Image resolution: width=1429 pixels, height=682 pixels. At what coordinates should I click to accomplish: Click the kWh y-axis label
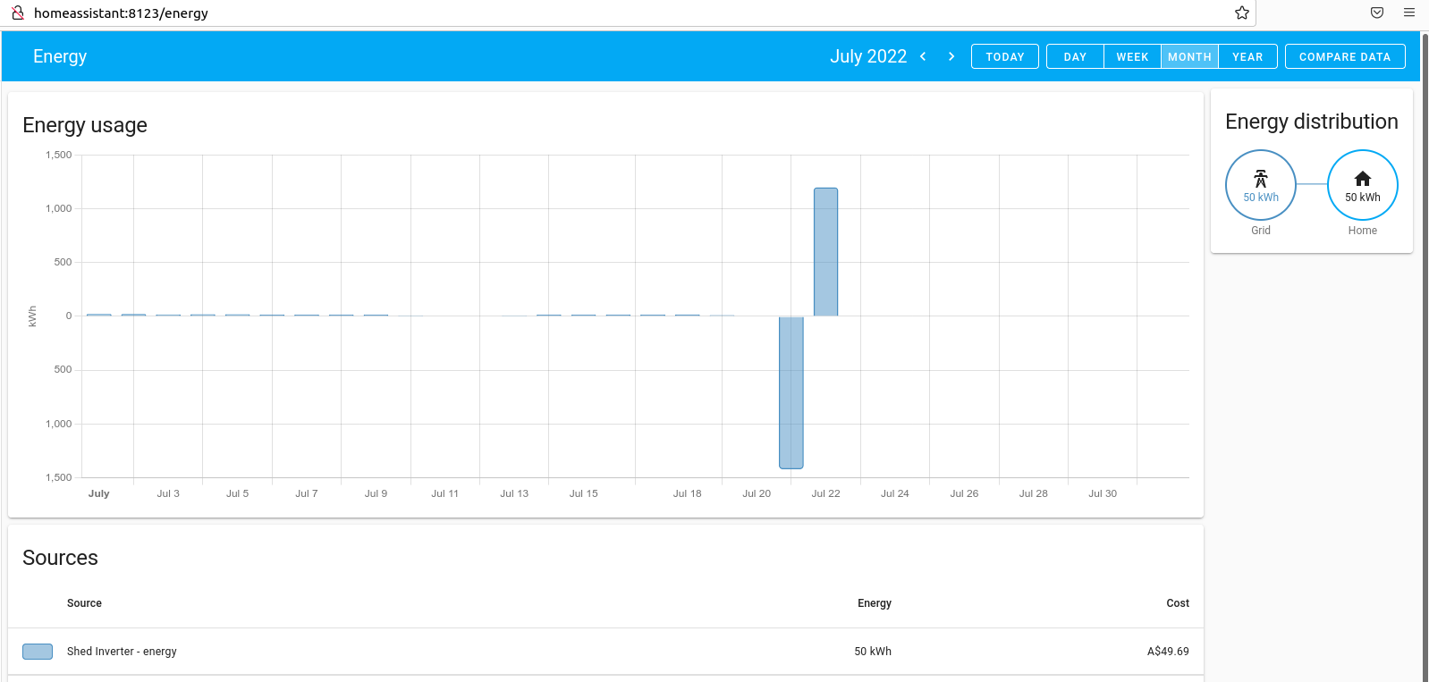[32, 316]
